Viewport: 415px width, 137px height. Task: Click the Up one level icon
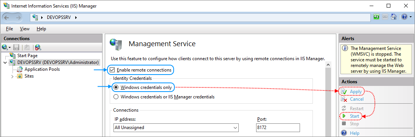pyautogui.click(x=26, y=47)
